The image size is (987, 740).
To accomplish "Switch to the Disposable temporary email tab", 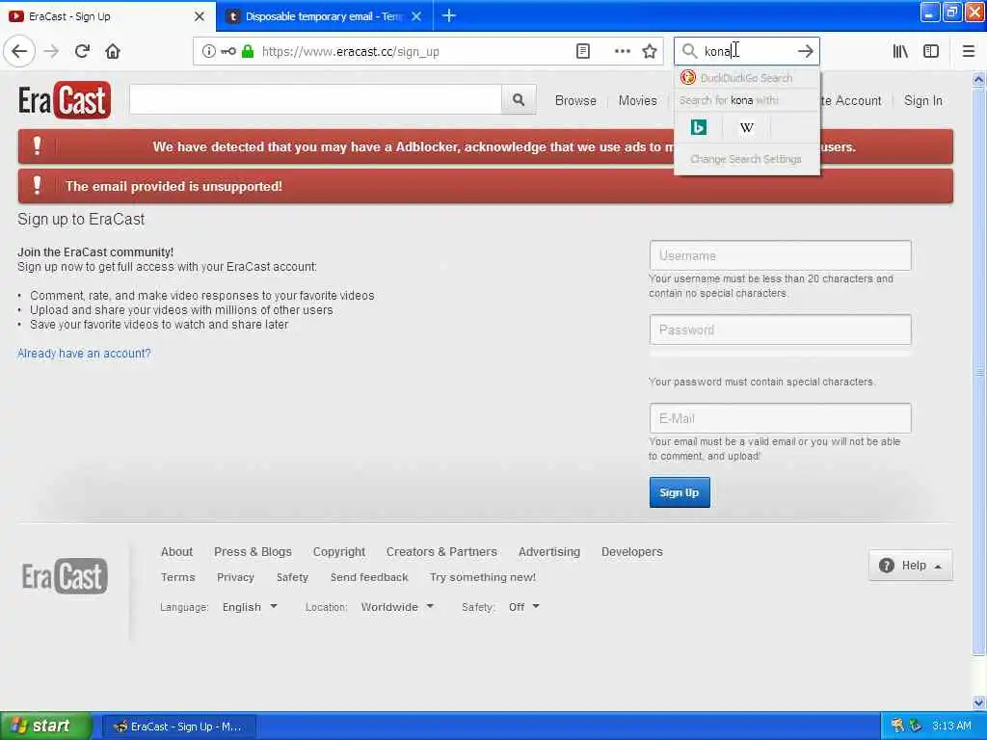I will coord(324,16).
